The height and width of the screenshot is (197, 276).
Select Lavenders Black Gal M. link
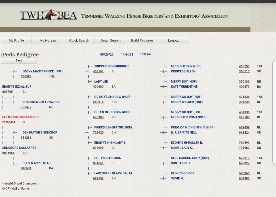(113, 173)
